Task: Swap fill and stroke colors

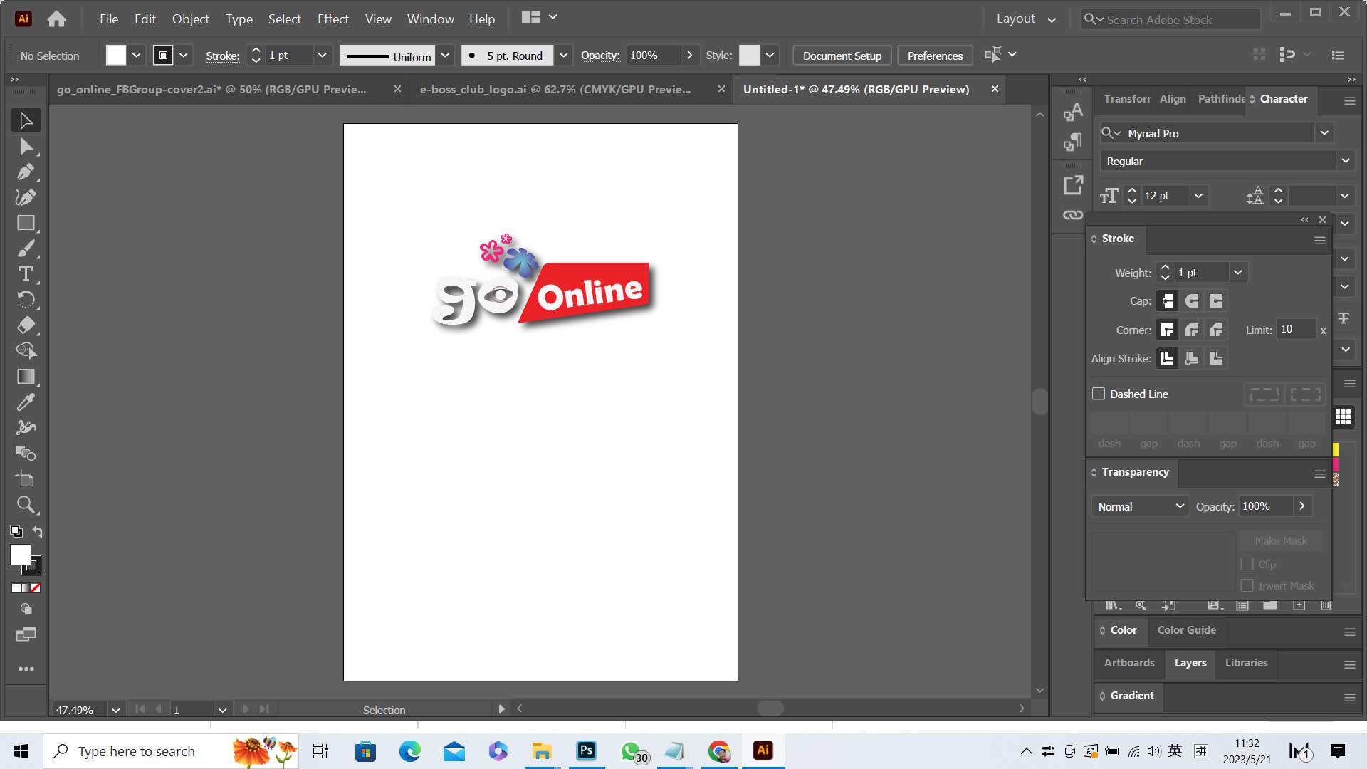Action: tap(38, 532)
